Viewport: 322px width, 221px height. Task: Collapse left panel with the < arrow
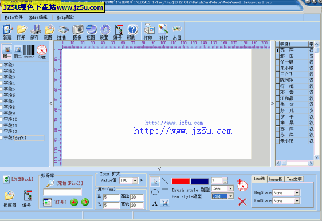(51, 104)
